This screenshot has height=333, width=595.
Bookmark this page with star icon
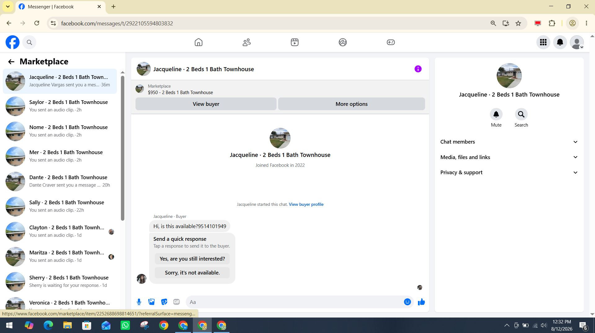[518, 23]
